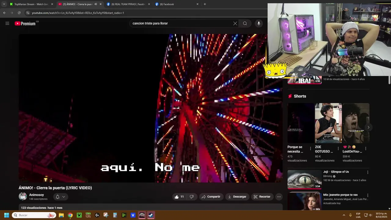
Task: Open the 'Joji - Glimpse of Us' title
Action: point(336,172)
